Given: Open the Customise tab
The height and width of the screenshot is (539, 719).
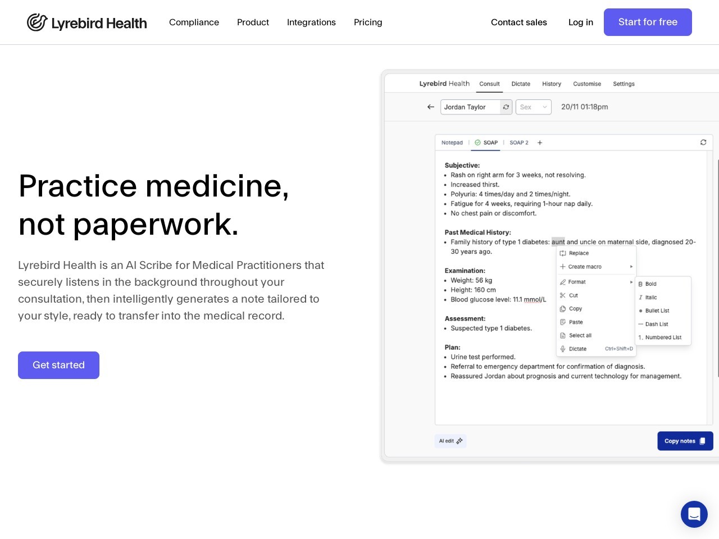Looking at the screenshot, I should click(x=587, y=84).
